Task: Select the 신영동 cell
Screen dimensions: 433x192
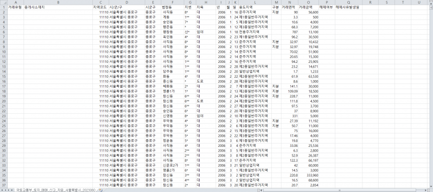Action: (x=172, y=116)
